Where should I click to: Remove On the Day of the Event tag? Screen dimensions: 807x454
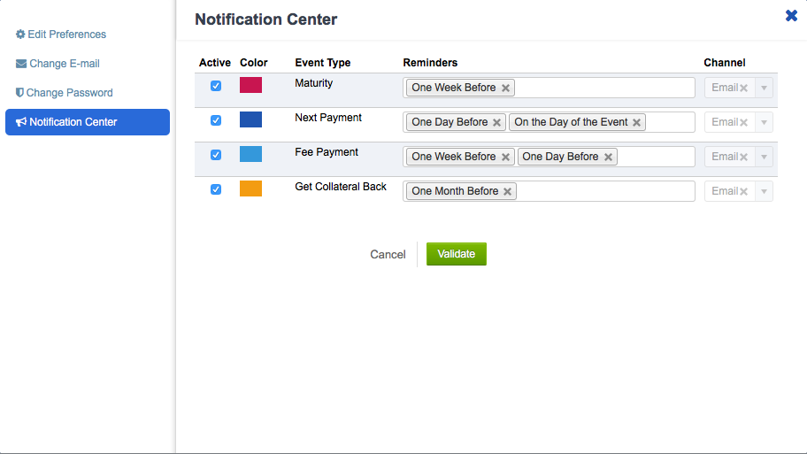click(x=636, y=122)
